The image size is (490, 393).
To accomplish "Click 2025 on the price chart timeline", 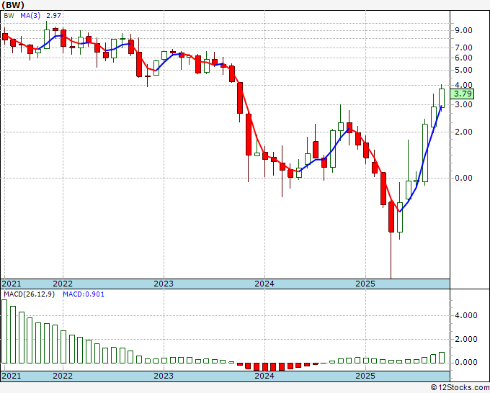I will click(365, 284).
